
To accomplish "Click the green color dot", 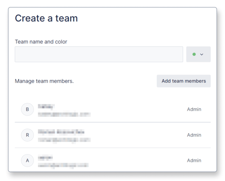I will 194,54.
